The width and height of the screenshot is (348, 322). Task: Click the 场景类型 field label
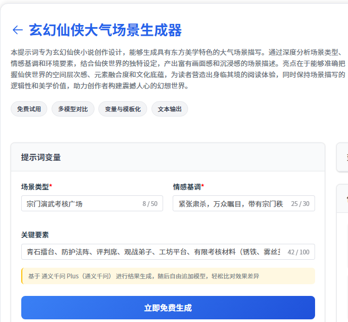(x=36, y=187)
